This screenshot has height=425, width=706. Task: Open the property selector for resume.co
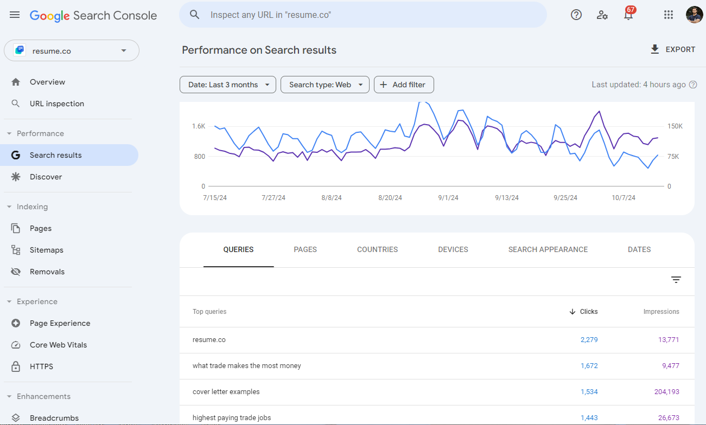(x=71, y=50)
